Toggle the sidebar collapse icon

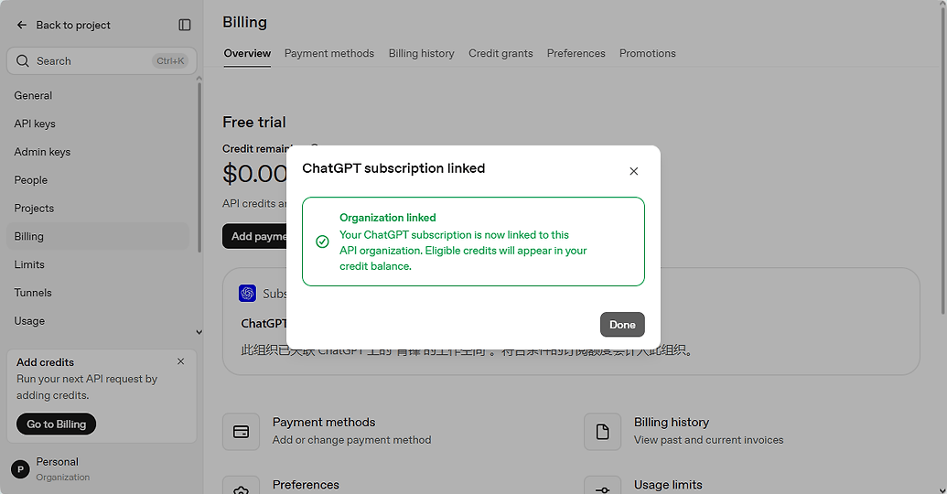tap(185, 25)
